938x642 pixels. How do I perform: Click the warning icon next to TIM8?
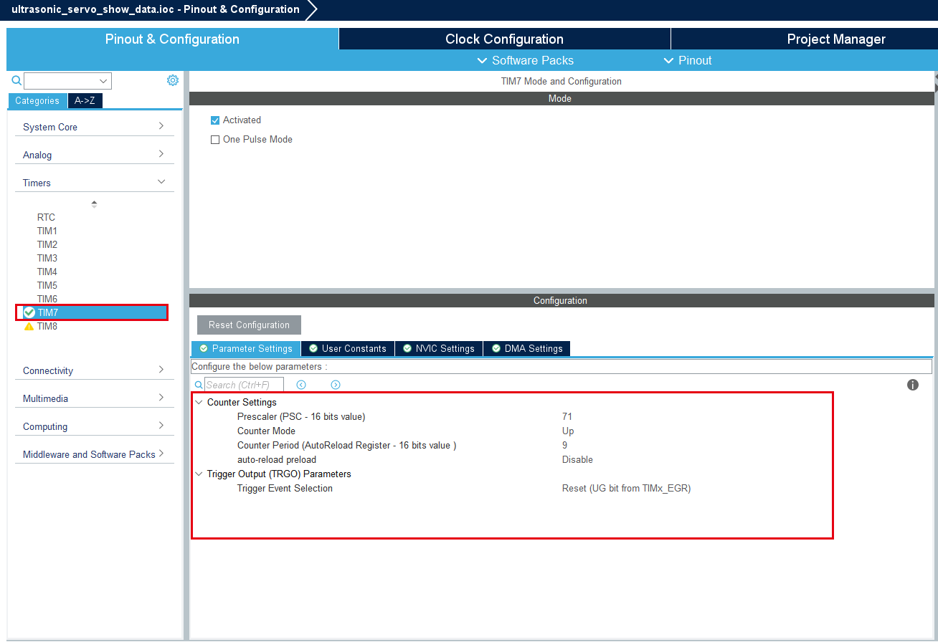pos(29,327)
